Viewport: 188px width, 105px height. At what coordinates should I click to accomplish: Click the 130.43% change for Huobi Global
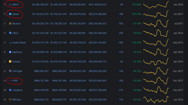pos(137,43)
